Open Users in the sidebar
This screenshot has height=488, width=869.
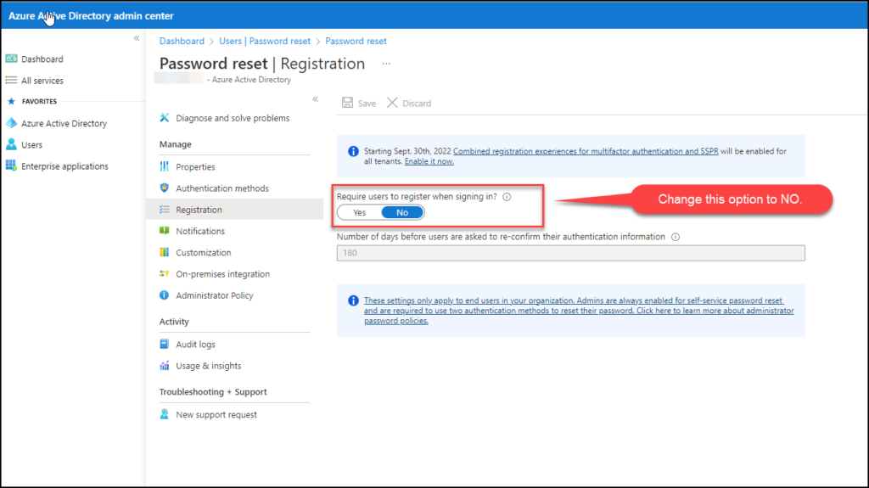31,145
